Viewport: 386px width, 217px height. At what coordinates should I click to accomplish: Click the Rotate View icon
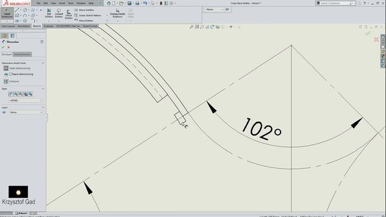coord(212,27)
